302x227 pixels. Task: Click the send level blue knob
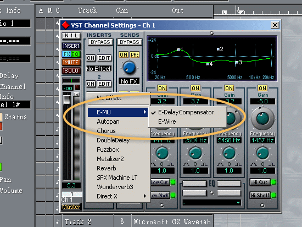pos(129,68)
